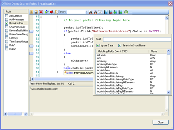The image size is (174, 130).
Task: Select AllFields in the field list
Action: coord(131,55)
